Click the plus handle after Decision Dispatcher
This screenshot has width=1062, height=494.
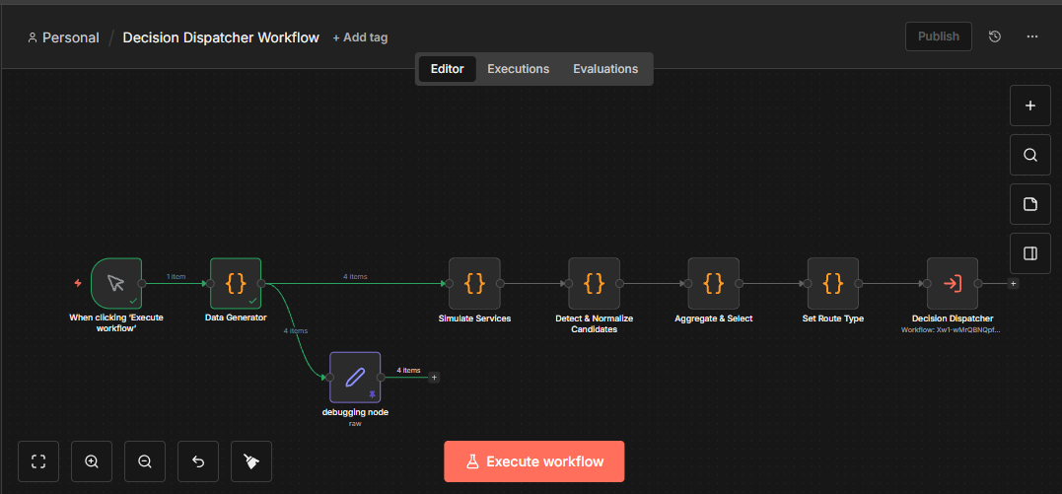pos(1013,283)
